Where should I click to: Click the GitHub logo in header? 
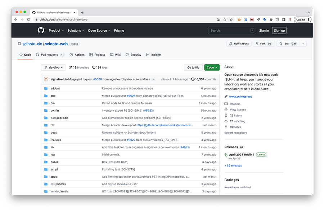(41, 31)
